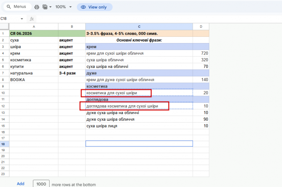Select column C header
Viewport: 282px width, 187px height.
(139, 27)
